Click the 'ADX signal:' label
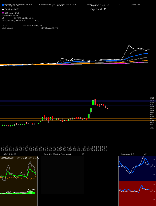This screenshot has height=206, width=156. [x=8, y=28]
